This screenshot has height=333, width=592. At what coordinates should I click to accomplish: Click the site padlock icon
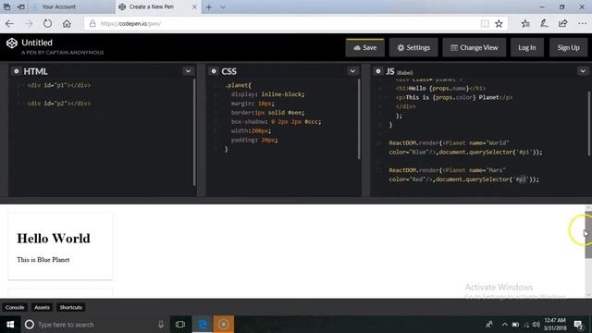point(92,23)
